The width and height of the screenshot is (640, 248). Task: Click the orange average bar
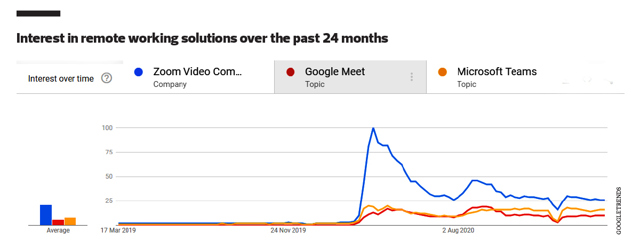click(x=70, y=221)
